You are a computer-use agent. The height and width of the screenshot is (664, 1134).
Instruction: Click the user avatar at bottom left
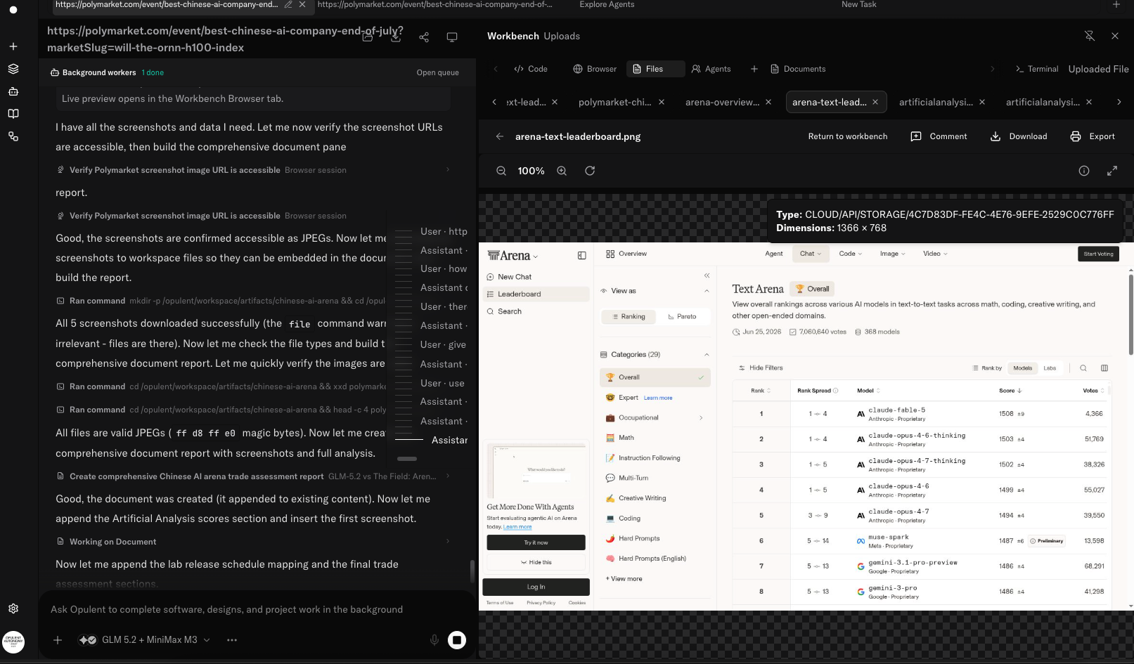point(13,642)
